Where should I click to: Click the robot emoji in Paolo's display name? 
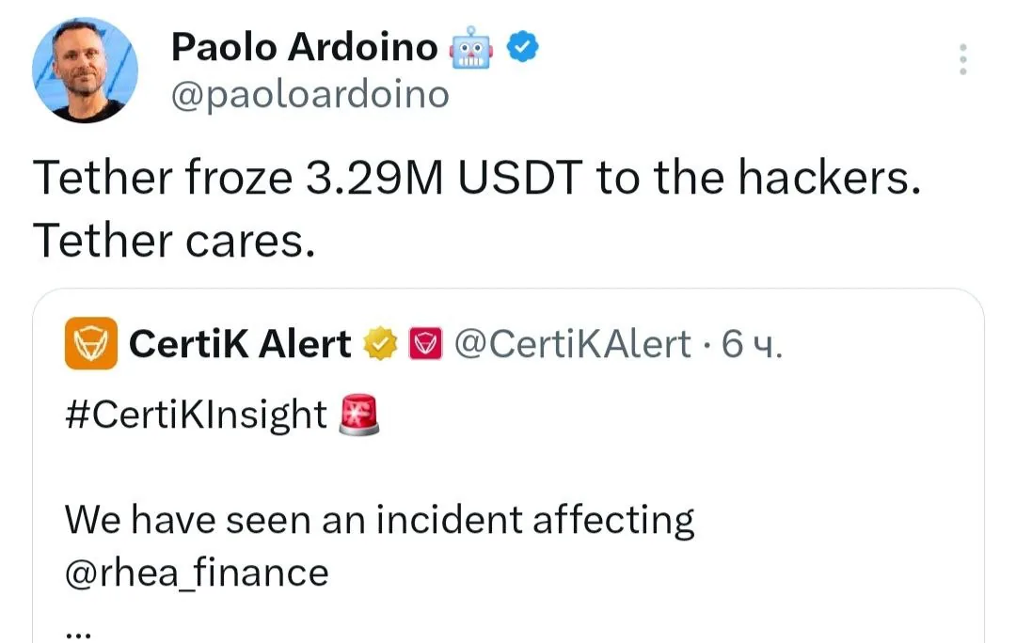pos(469,44)
